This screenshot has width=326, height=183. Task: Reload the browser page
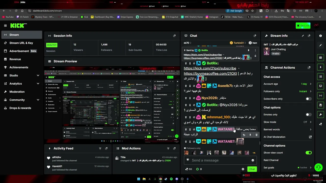16,11
